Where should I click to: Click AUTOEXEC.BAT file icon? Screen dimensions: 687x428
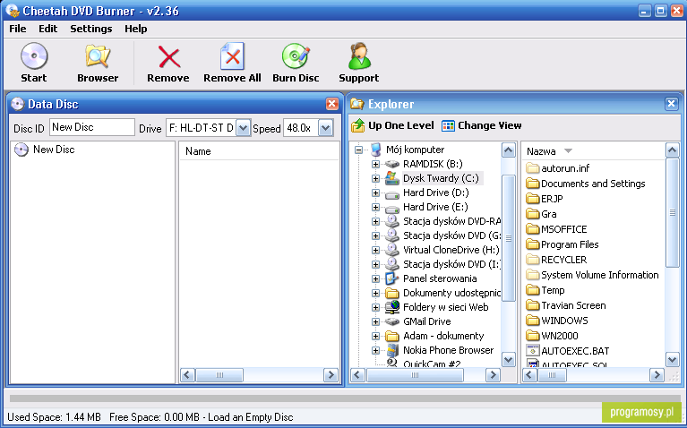point(532,351)
